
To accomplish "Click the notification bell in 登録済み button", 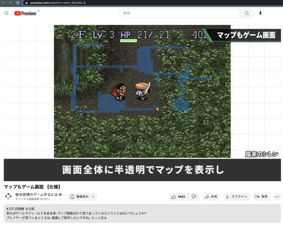I will [72, 197].
